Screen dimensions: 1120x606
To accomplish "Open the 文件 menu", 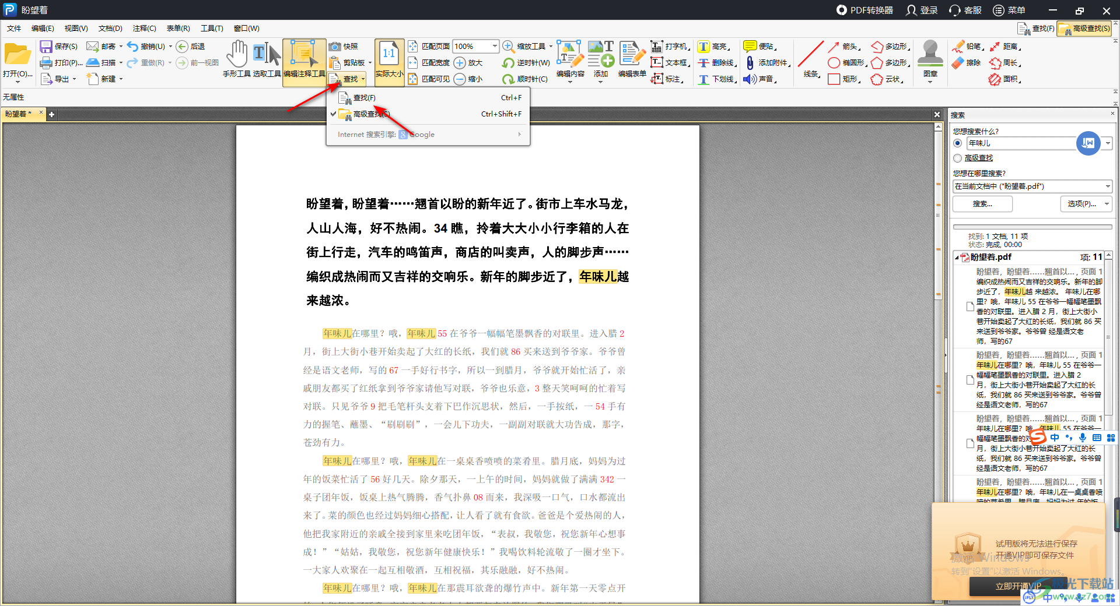I will (x=14, y=28).
